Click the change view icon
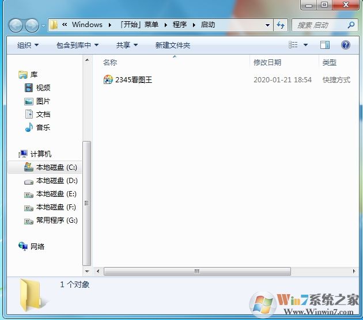363x320 pixels. pyautogui.click(x=293, y=45)
